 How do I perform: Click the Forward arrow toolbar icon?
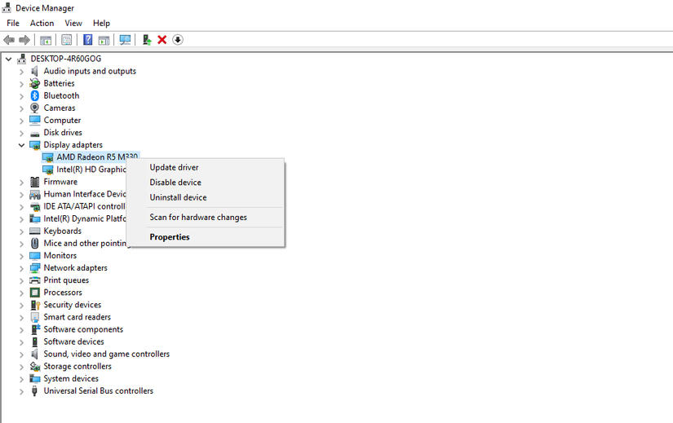coord(24,40)
